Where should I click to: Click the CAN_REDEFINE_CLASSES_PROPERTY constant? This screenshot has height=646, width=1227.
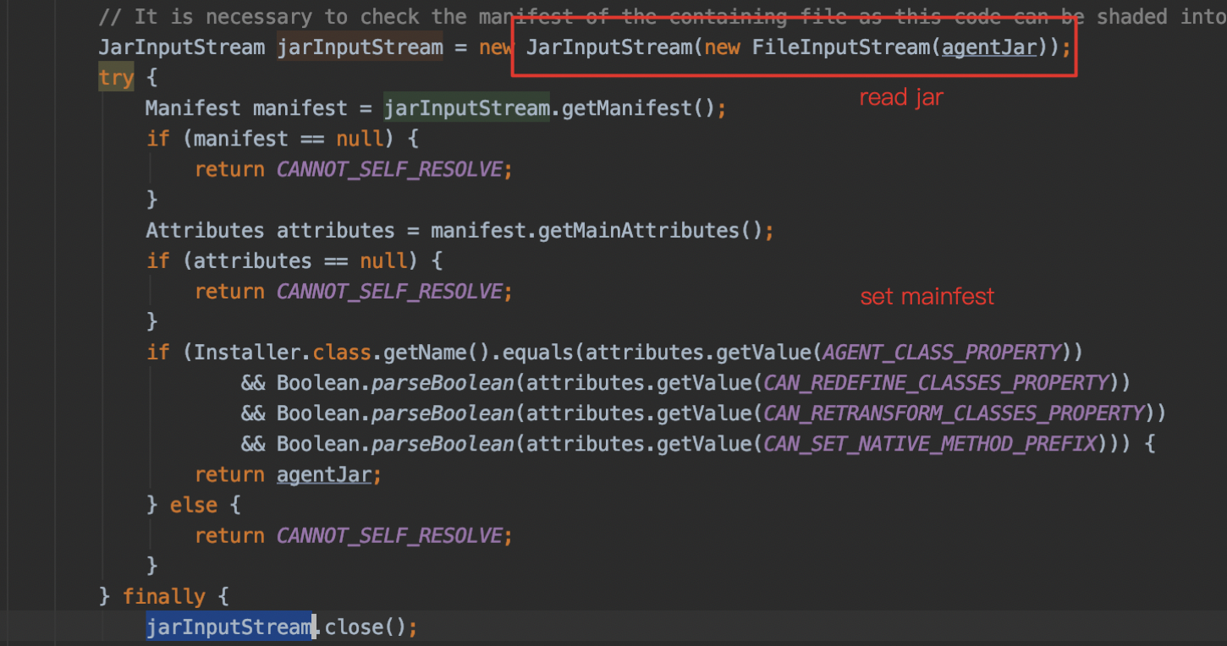coord(935,382)
